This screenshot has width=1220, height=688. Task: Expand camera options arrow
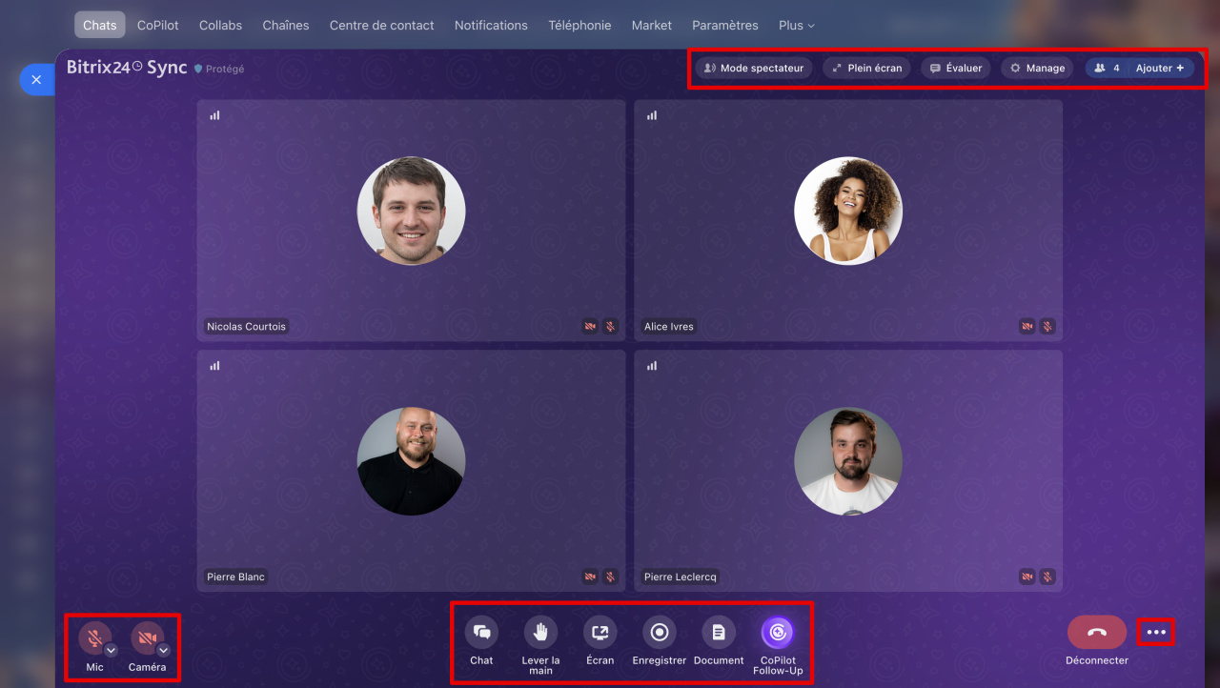[x=163, y=650]
